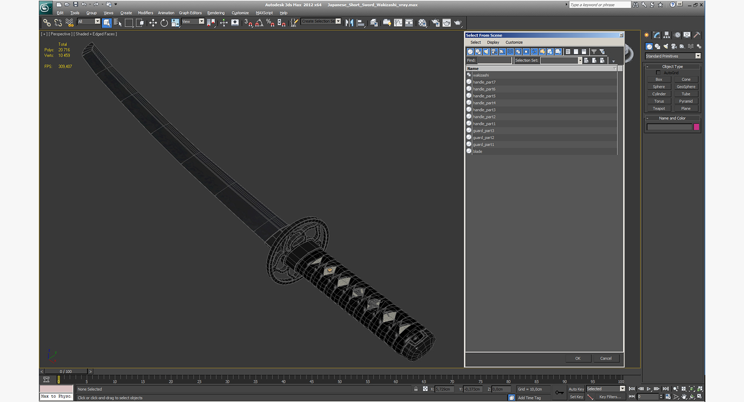Click the time slider 0 / 100 handle

66,371
